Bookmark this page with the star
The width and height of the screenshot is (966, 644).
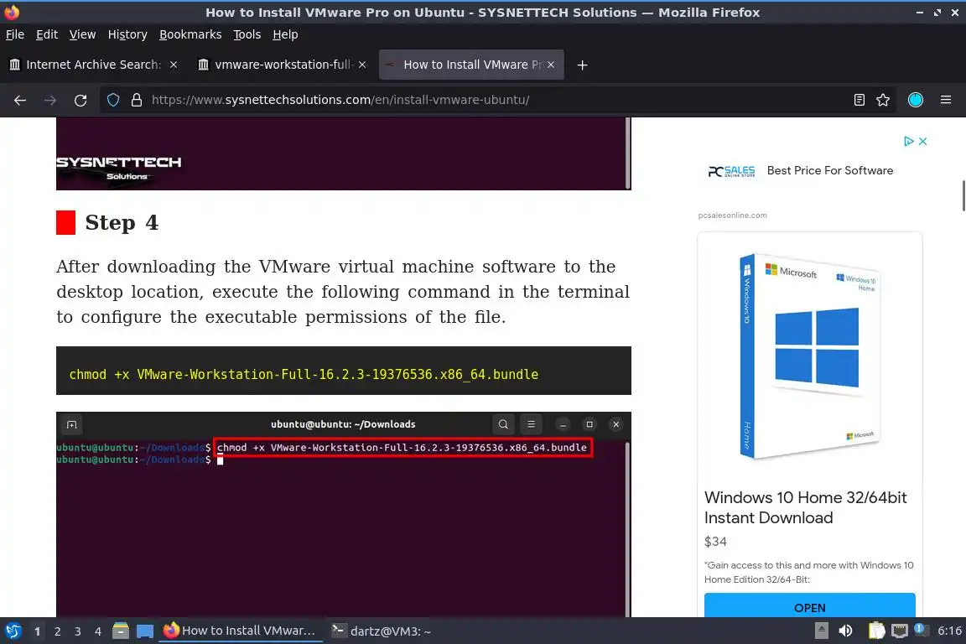[883, 100]
